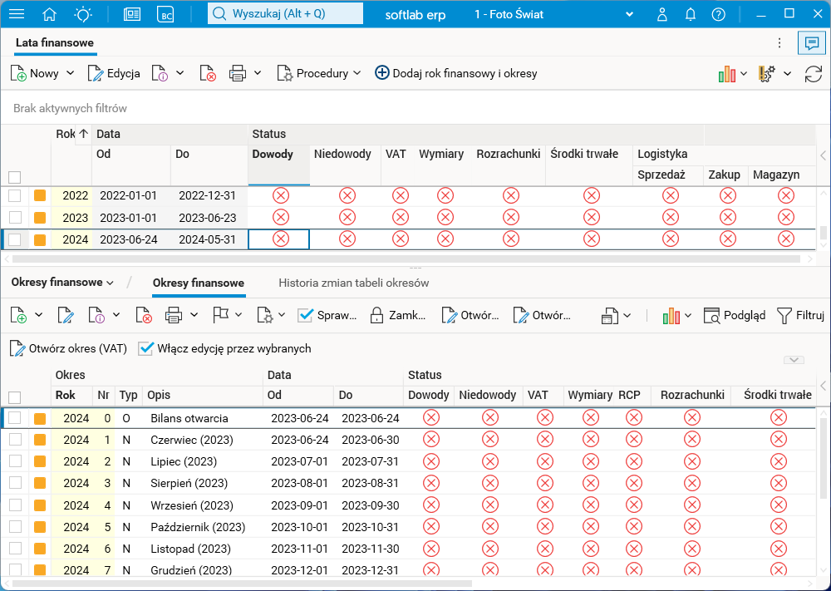Expand company selector 1 - Foto Świat
The height and width of the screenshot is (591, 831).
[629, 14]
